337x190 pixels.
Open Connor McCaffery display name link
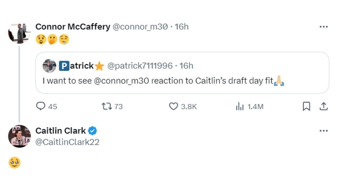[x=73, y=27]
